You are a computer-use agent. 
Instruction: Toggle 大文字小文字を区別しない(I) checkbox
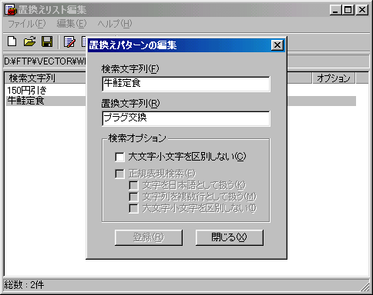tap(133, 208)
